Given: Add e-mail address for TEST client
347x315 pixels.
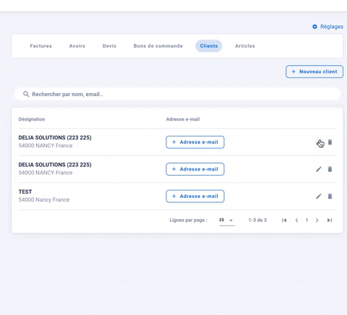Looking at the screenshot, I should (195, 197).
